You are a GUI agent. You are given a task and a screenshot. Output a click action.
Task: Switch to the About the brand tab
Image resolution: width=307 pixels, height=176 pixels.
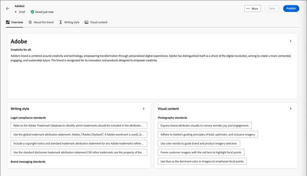[43, 22]
